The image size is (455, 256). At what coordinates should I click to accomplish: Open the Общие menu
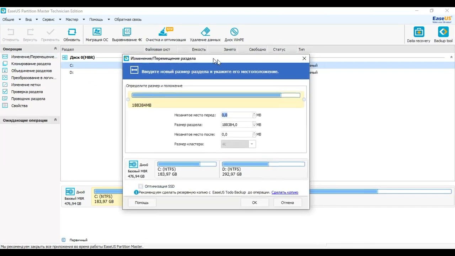click(11, 20)
